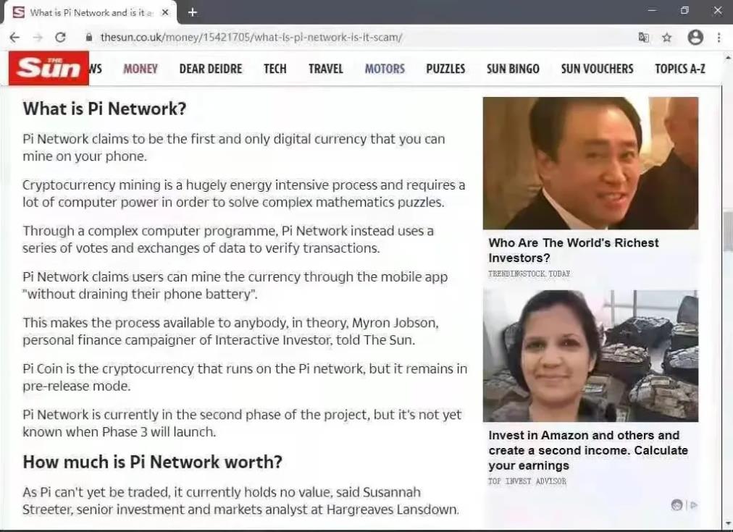Click The Sun logo
Viewport: 733px width, 532px height.
coord(49,68)
